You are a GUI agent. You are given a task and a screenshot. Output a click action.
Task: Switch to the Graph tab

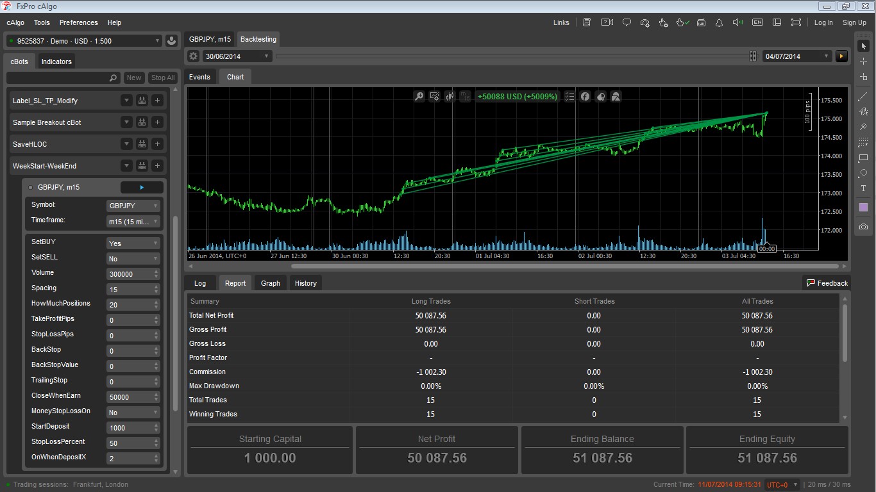pyautogui.click(x=271, y=283)
